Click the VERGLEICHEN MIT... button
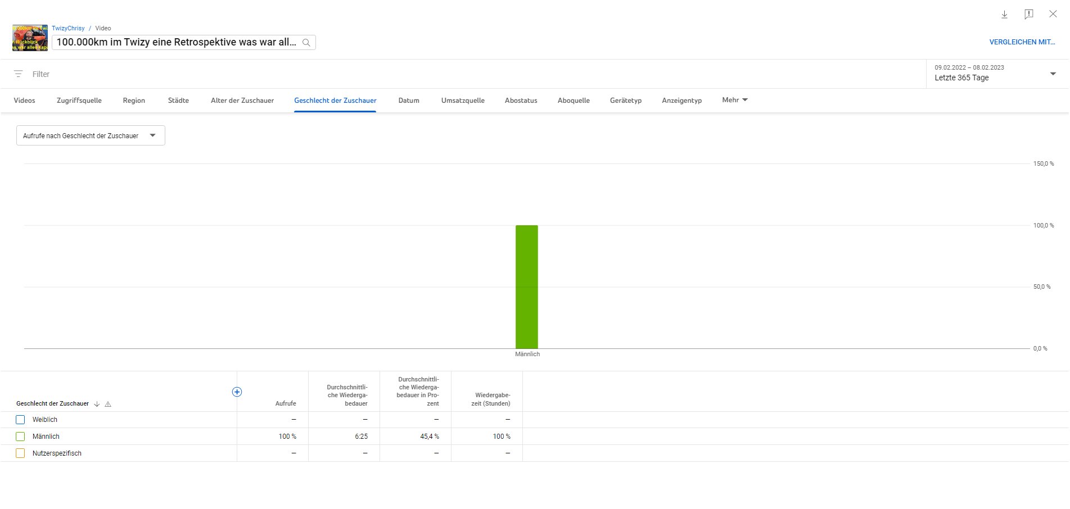The width and height of the screenshot is (1070, 509). pyautogui.click(x=1022, y=42)
